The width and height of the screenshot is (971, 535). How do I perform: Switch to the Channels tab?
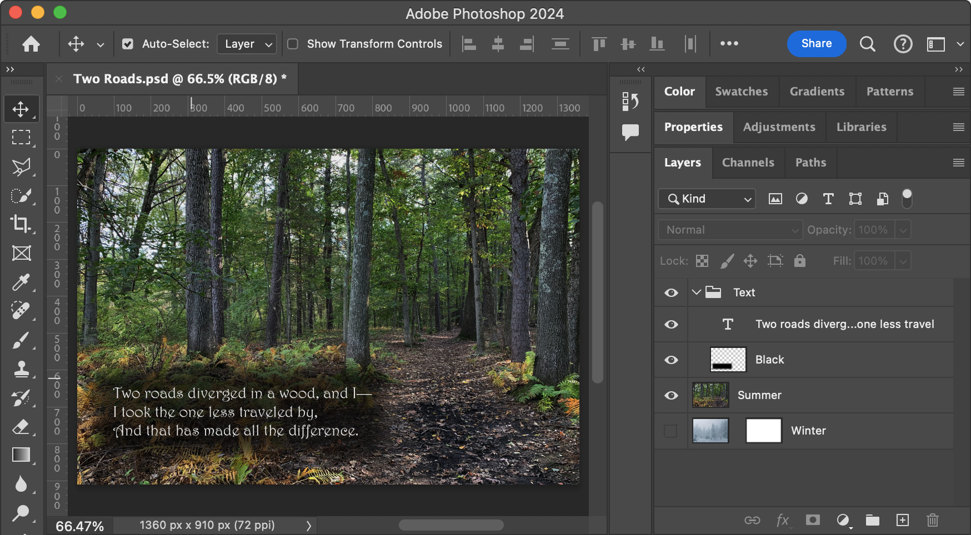(748, 163)
